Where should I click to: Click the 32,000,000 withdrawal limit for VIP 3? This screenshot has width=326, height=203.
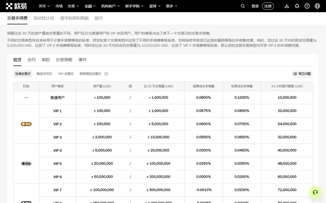287,137
